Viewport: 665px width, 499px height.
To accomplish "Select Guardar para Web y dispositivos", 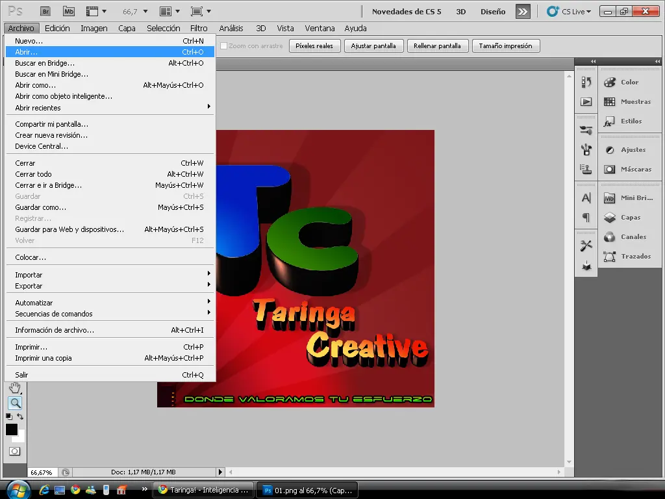I will pos(110,229).
